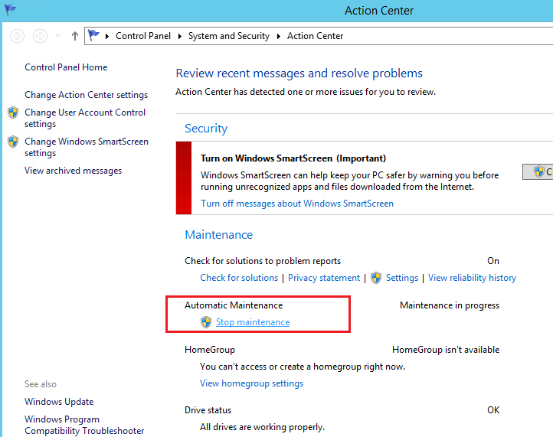Open View homegroup settings
The image size is (553, 437).
[251, 383]
